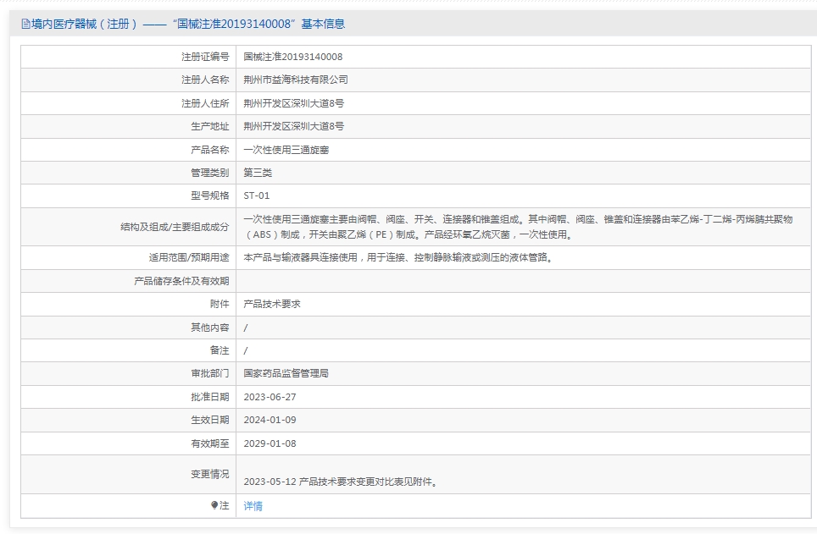
Task: Click the document icon in the page header
Action: 25,25
